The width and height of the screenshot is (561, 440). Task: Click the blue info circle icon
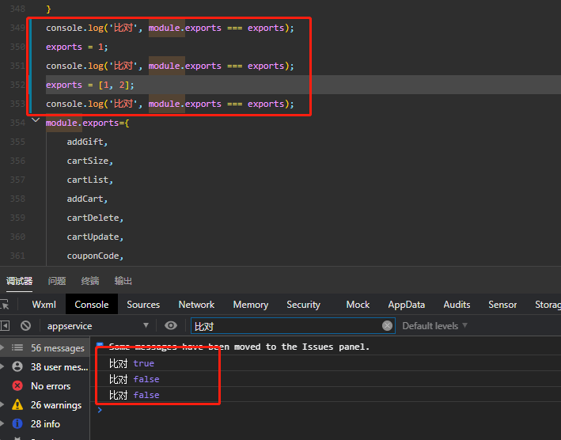tap(17, 423)
